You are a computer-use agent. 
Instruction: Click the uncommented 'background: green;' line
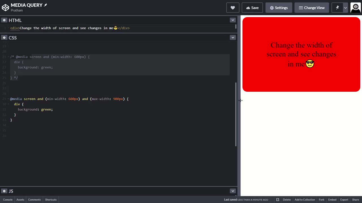pyautogui.click(x=35, y=109)
